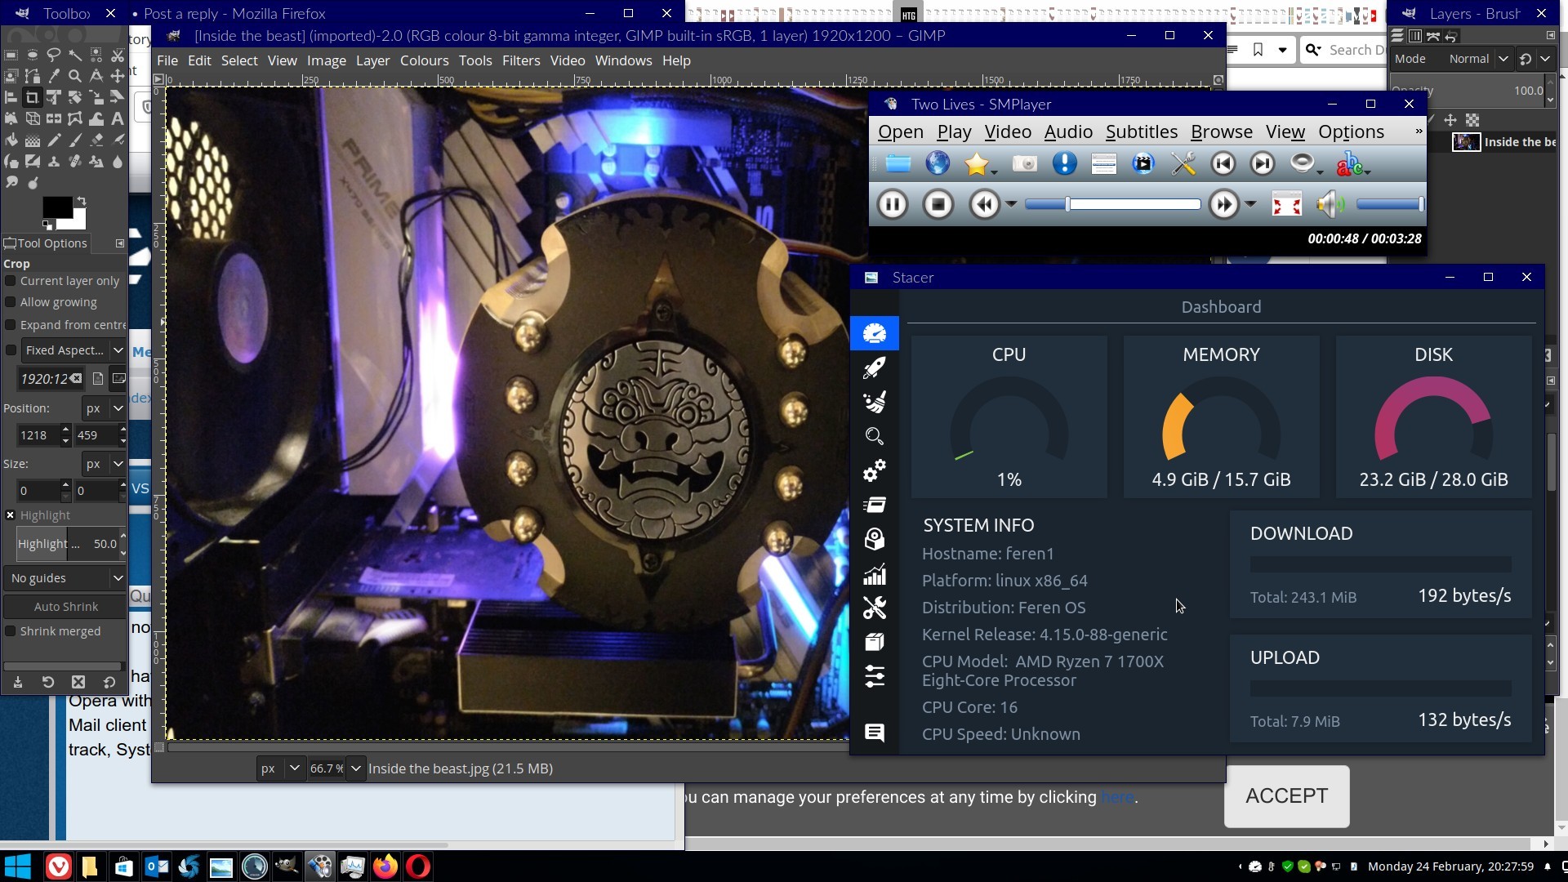Click the SMPlayer screenshot camera icon
This screenshot has height=882, width=1568.
[1024, 164]
